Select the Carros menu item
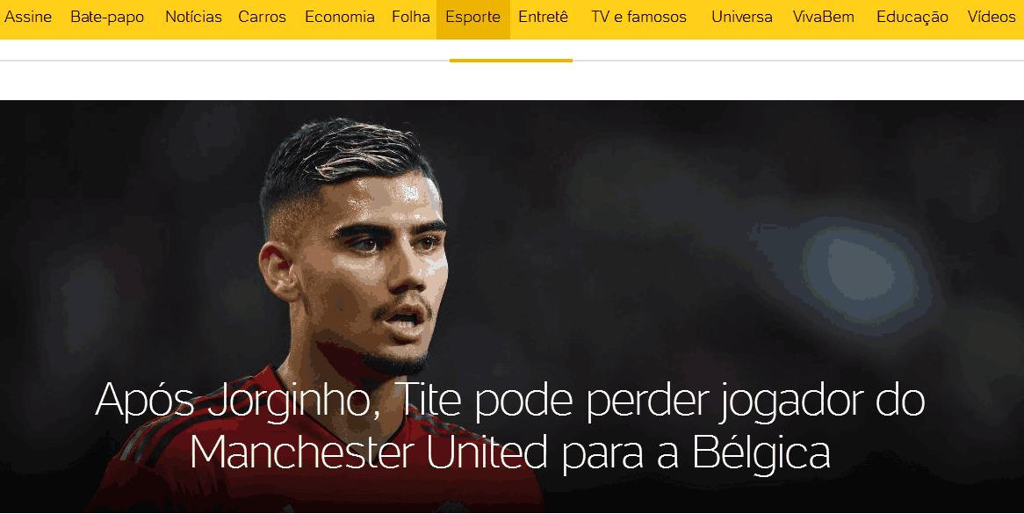 pyautogui.click(x=262, y=17)
